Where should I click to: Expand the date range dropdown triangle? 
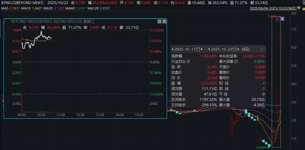click(303, 8)
